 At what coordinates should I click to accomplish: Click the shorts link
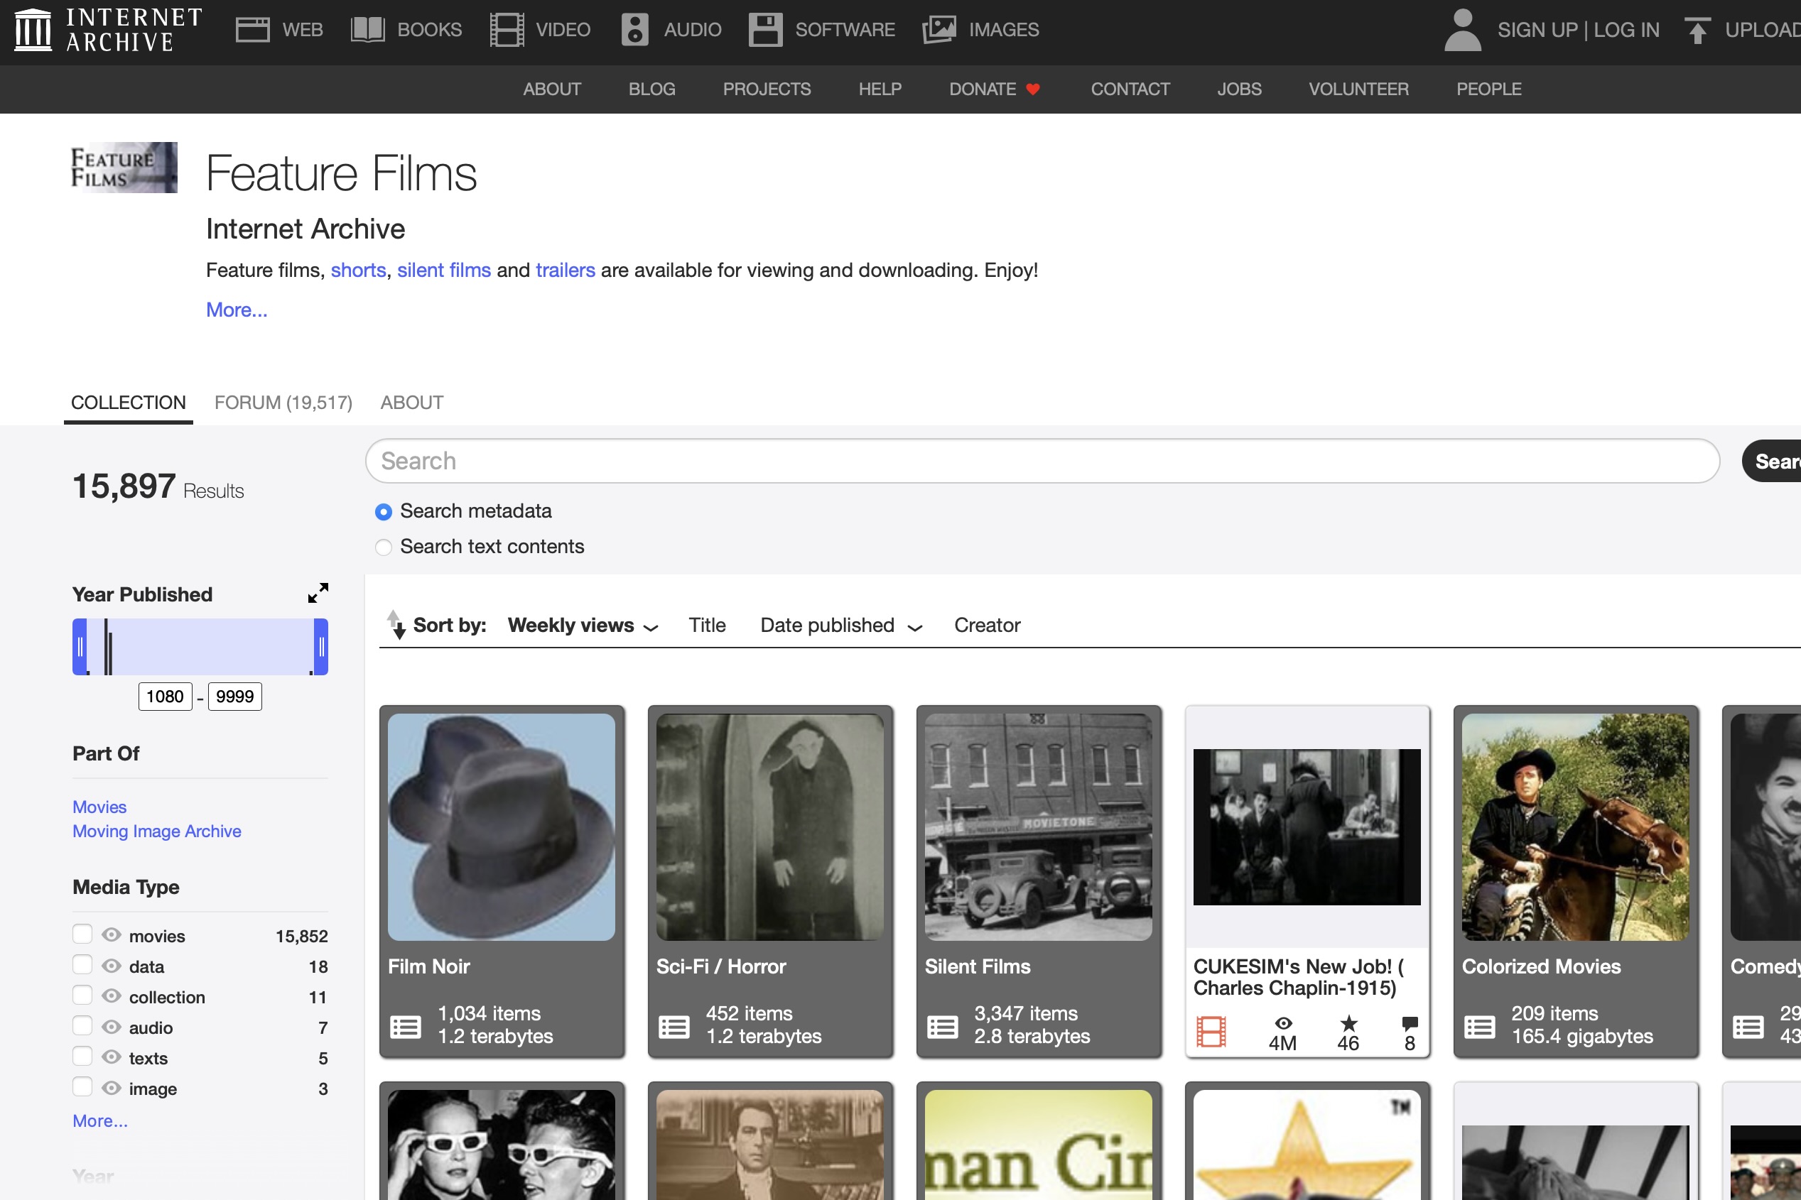point(358,270)
